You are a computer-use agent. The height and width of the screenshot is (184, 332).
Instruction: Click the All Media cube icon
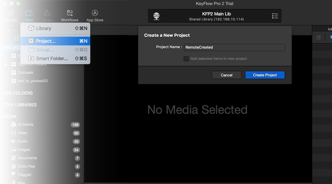point(14,125)
